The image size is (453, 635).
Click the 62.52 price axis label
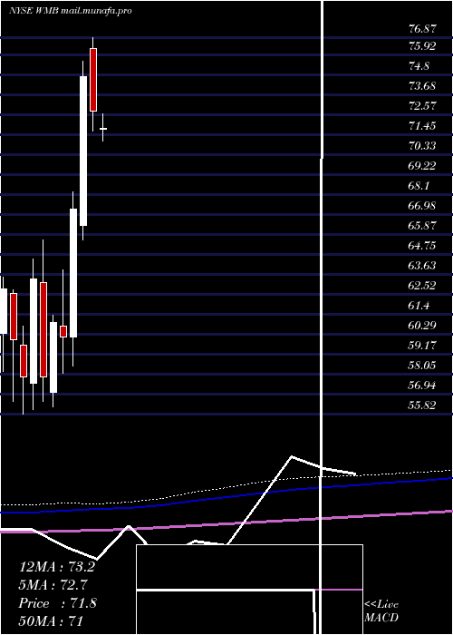422,286
